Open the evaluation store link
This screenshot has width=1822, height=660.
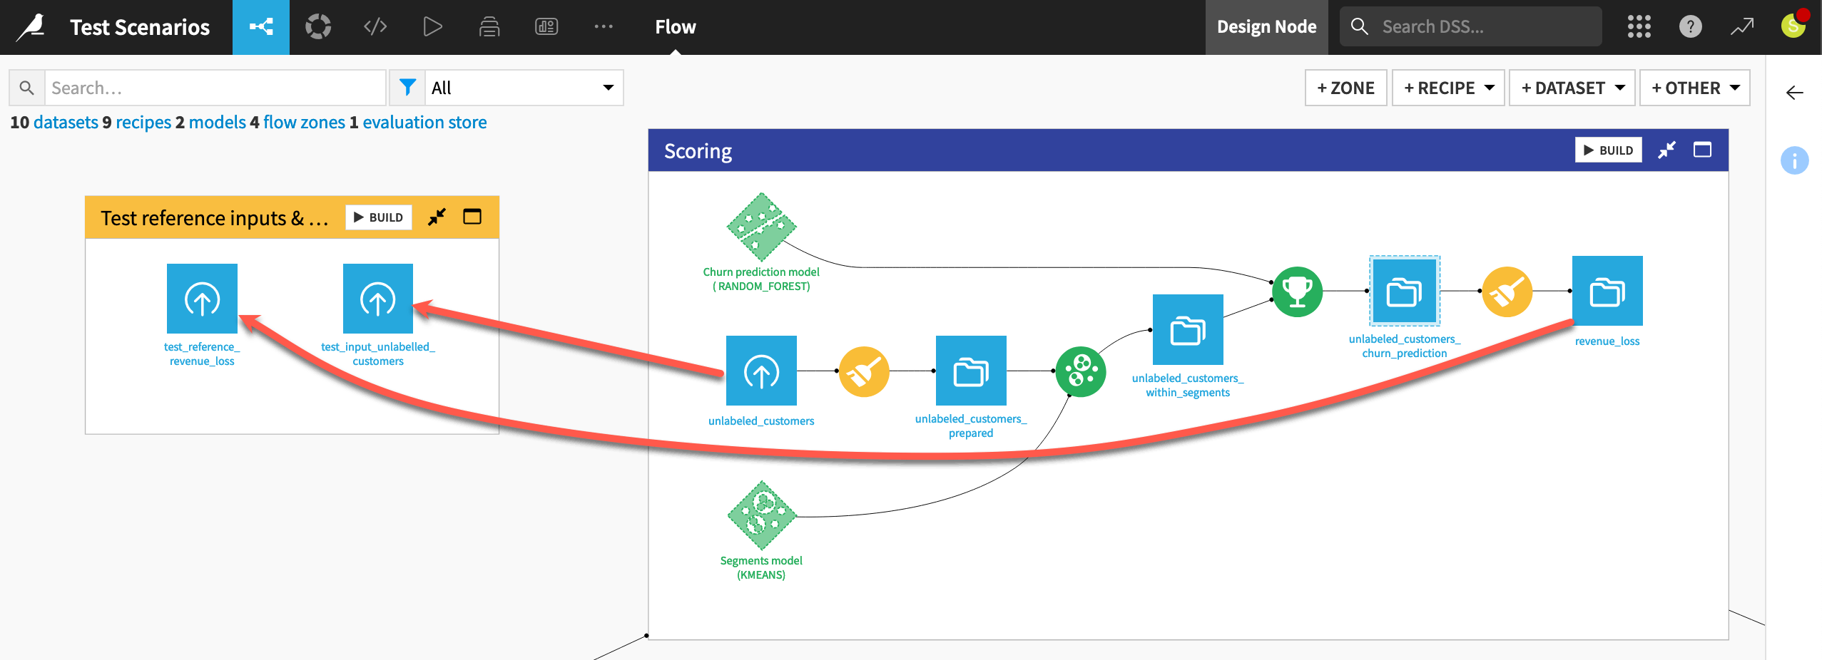(424, 123)
